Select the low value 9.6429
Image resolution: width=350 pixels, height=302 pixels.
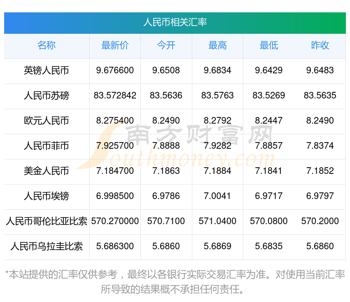coord(269,70)
